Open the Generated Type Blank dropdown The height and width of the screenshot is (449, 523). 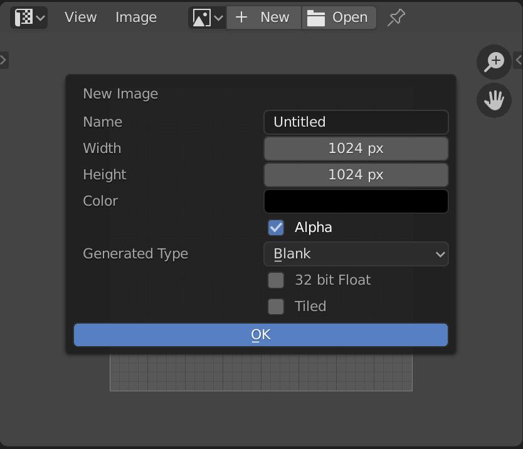356,254
